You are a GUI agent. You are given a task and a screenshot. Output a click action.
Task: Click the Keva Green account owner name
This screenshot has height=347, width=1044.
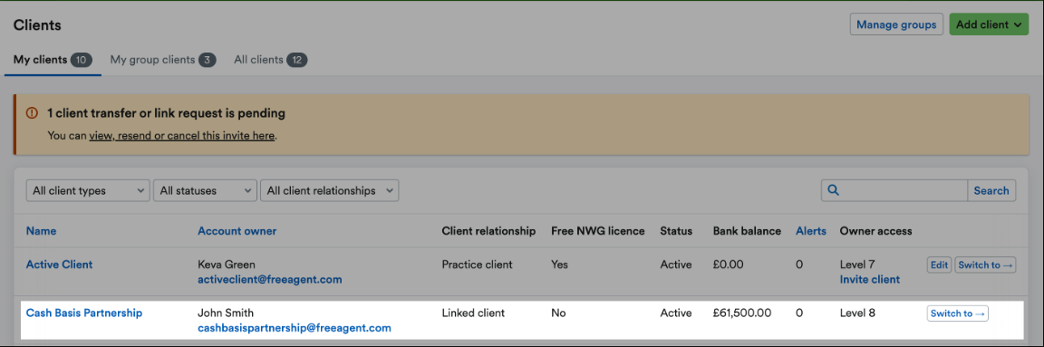[227, 265]
